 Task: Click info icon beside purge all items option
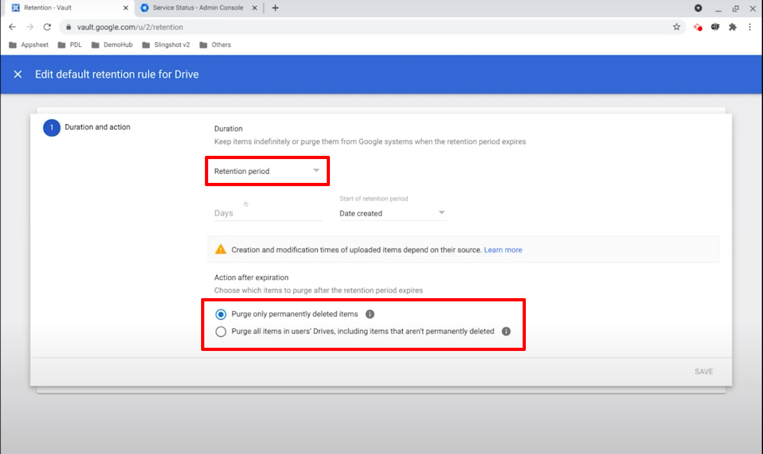point(506,332)
